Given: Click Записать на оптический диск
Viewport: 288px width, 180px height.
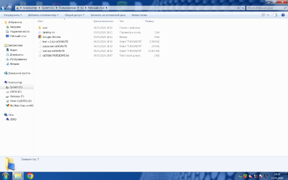Looking at the screenshot, I should [x=108, y=15].
